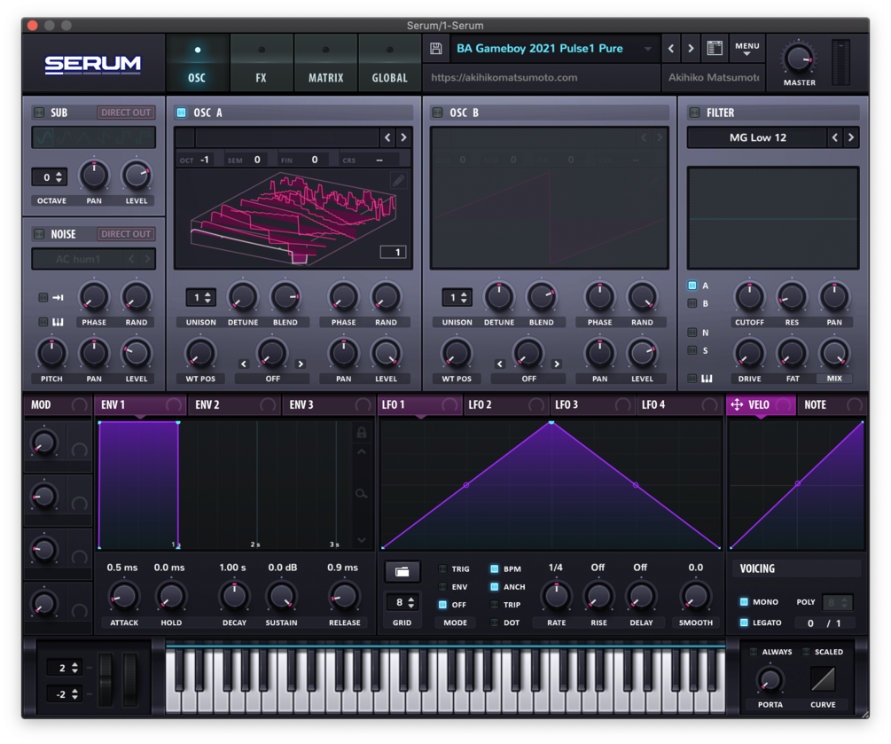Enable the FILTER section

click(x=694, y=113)
